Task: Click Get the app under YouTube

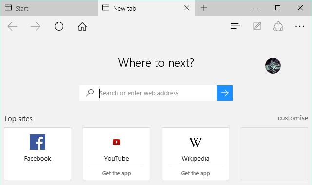Action: point(117,173)
